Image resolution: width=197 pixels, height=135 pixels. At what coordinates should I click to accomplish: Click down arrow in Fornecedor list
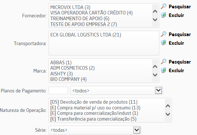pyautogui.click(x=155, y=19)
